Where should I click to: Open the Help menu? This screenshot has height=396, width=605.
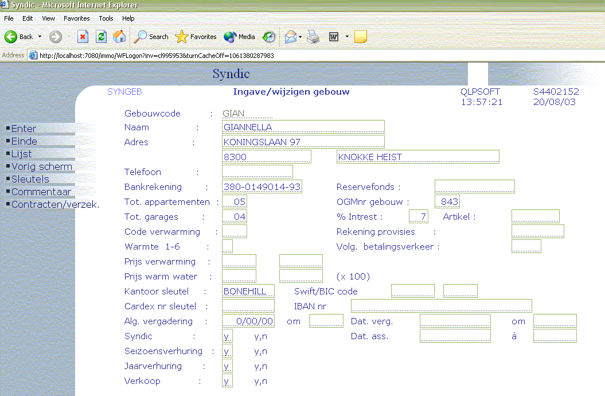point(128,18)
